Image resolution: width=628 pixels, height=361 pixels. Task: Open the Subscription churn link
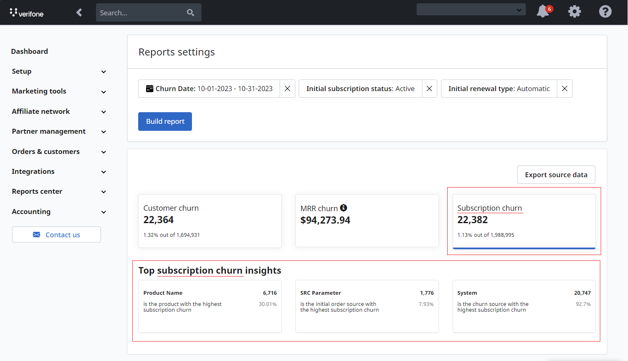489,208
